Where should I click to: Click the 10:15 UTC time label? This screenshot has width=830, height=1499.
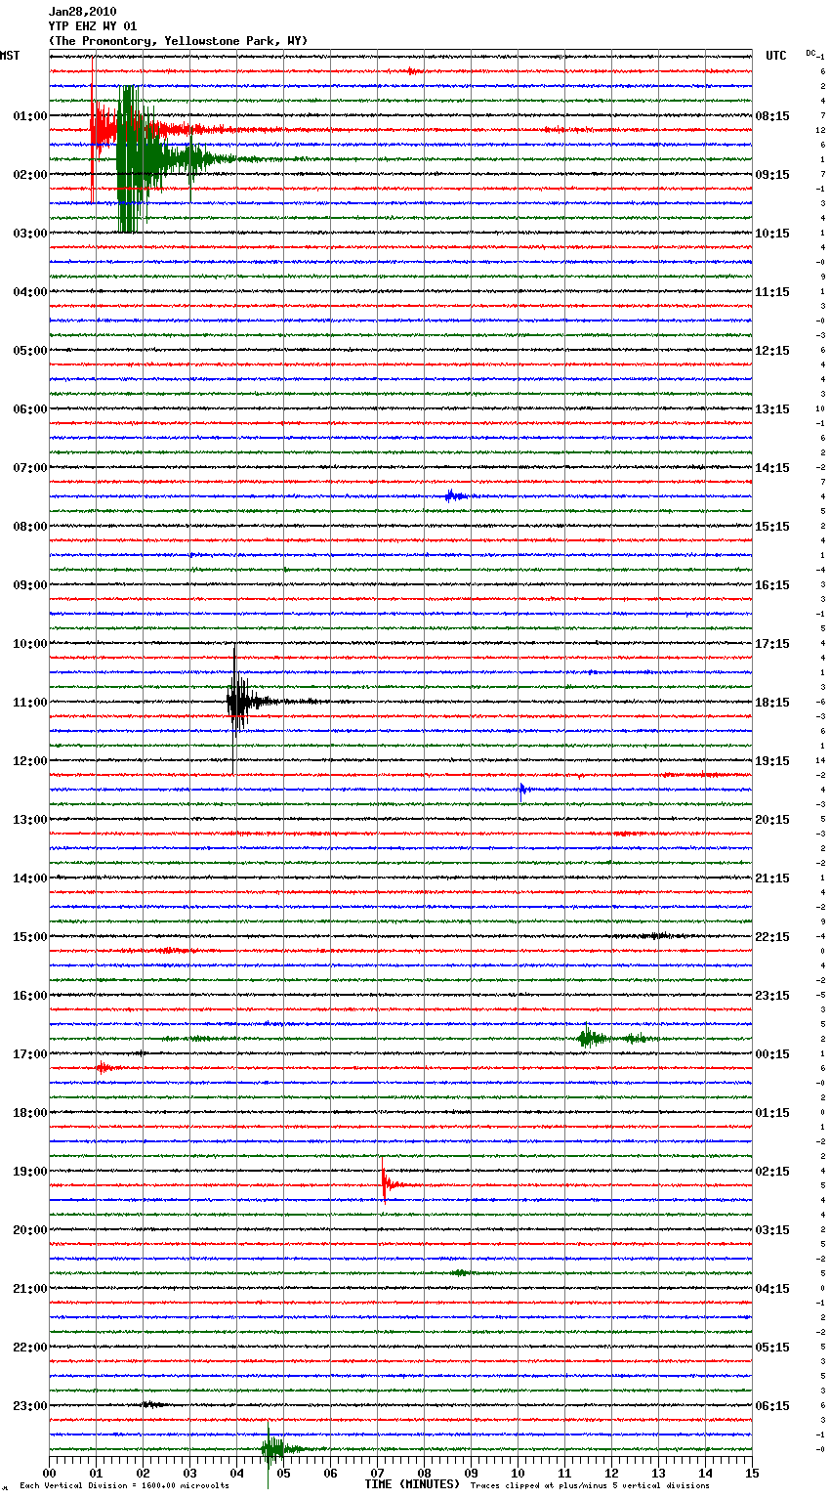(772, 234)
